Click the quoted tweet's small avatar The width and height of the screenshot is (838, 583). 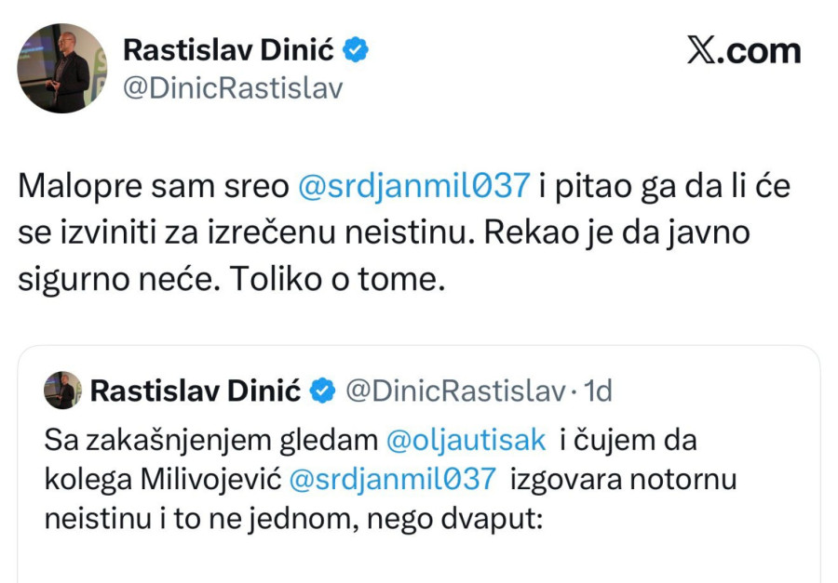coord(61,391)
